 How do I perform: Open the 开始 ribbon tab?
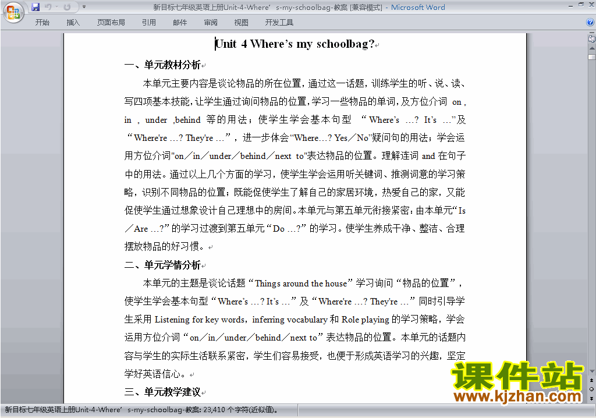[42, 23]
